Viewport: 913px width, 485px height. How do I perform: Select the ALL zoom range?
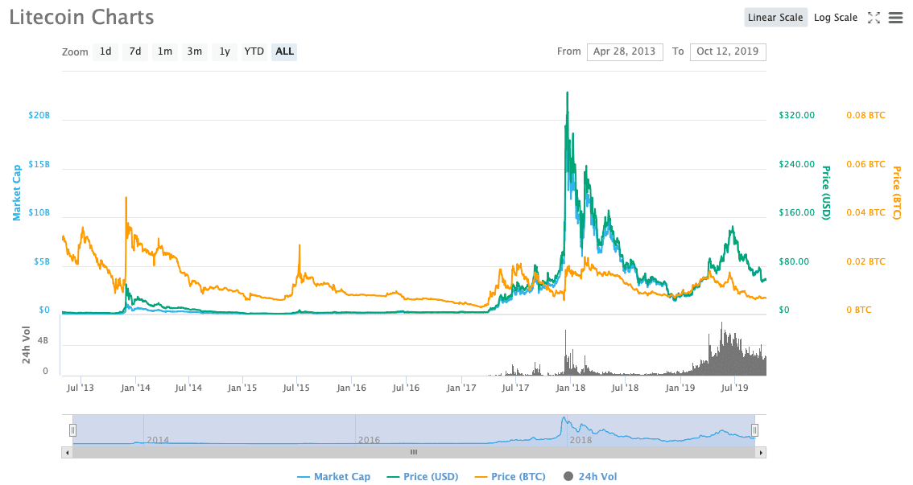(284, 51)
